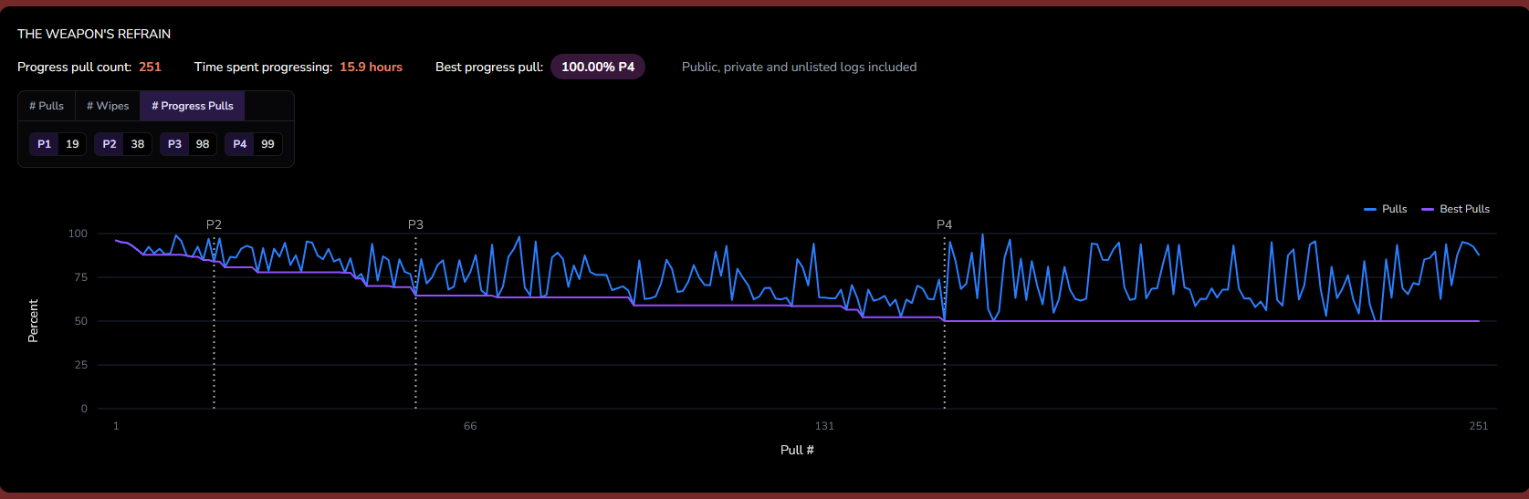Click the 75 y-axis tick label

(81, 277)
